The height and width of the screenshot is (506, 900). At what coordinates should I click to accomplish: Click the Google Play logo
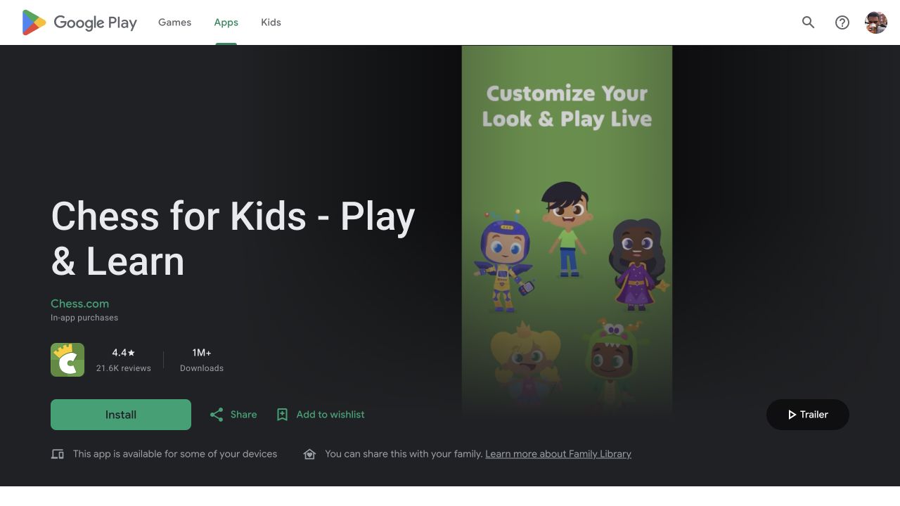(79, 22)
